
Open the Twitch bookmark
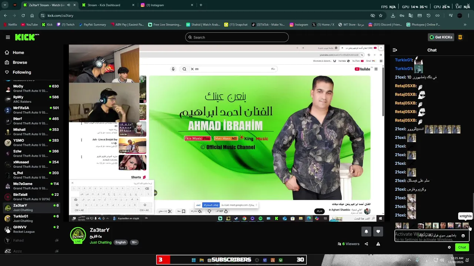tap(65, 25)
